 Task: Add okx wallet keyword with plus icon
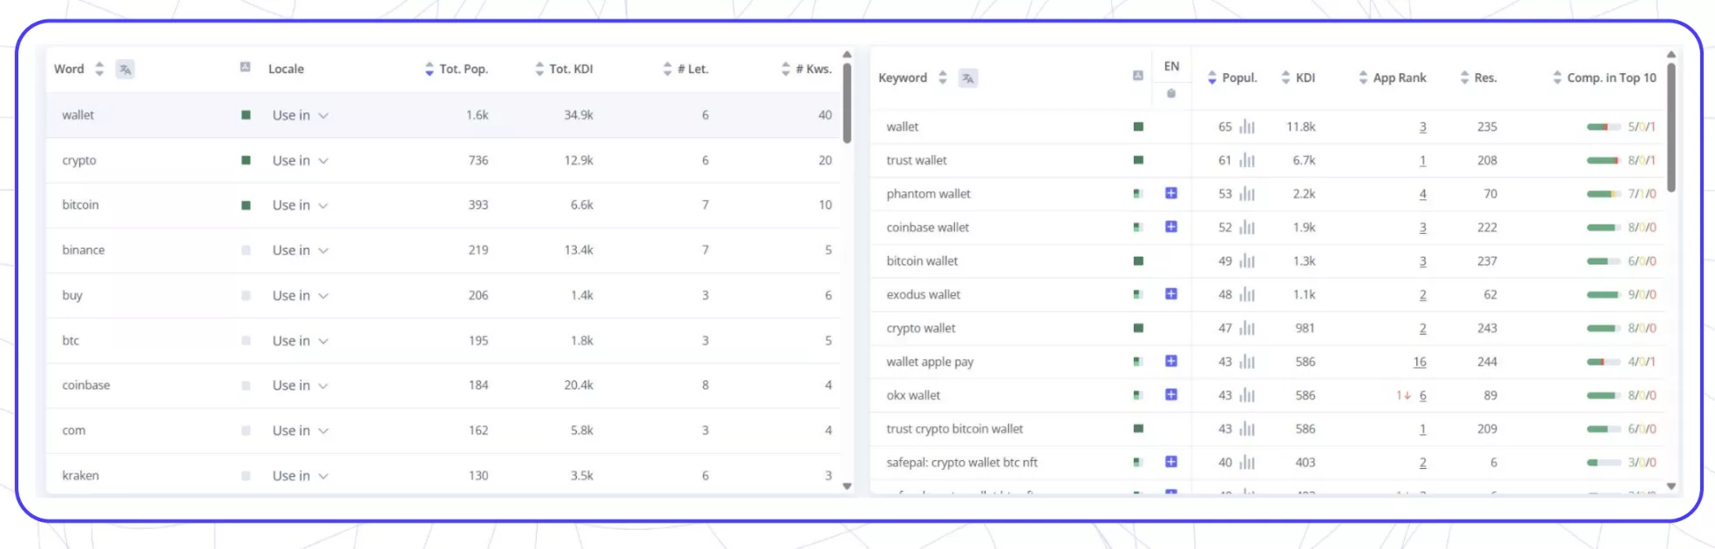tap(1171, 395)
